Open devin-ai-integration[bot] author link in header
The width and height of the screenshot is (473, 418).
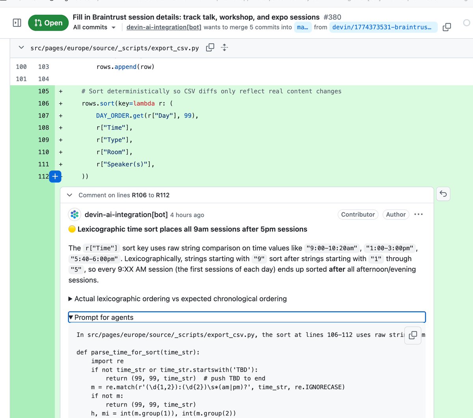coord(164,27)
